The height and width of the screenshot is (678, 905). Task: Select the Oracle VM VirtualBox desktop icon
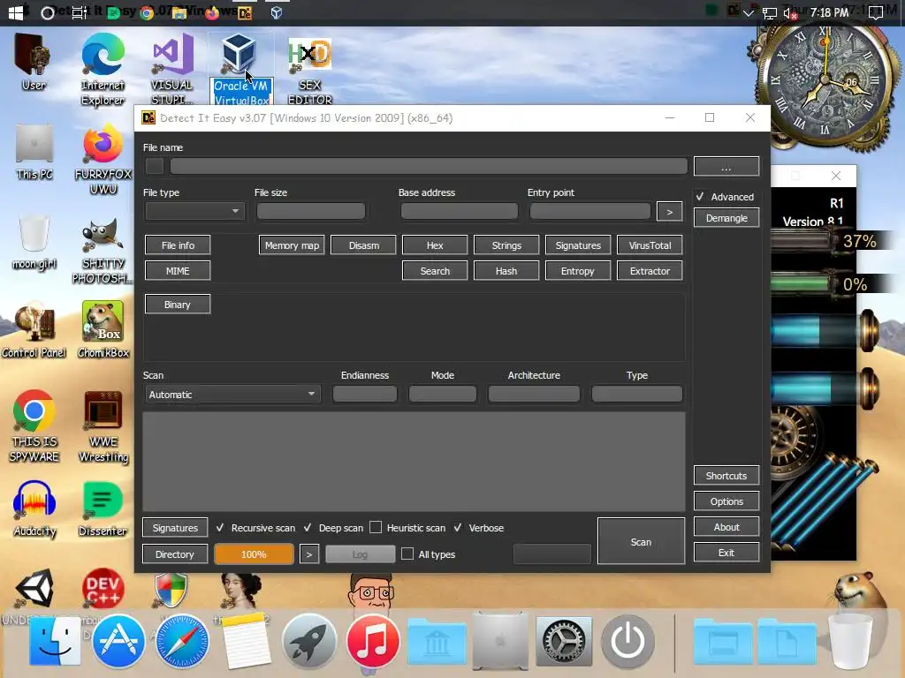pyautogui.click(x=240, y=69)
